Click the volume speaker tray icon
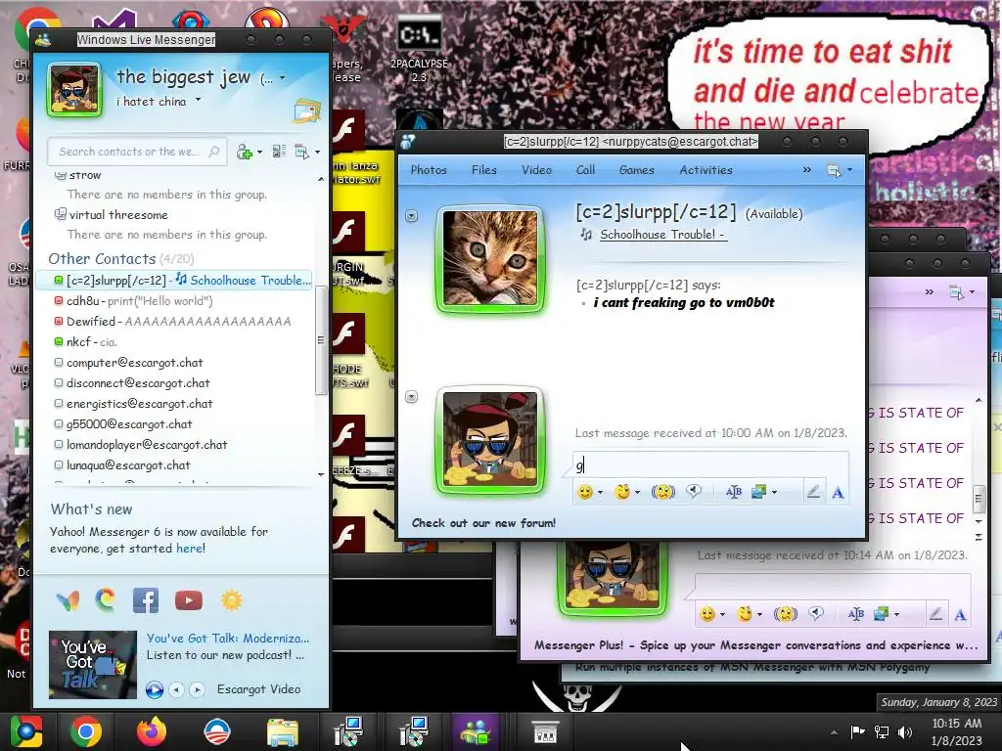The height and width of the screenshot is (751, 1002). pyautogui.click(x=905, y=731)
